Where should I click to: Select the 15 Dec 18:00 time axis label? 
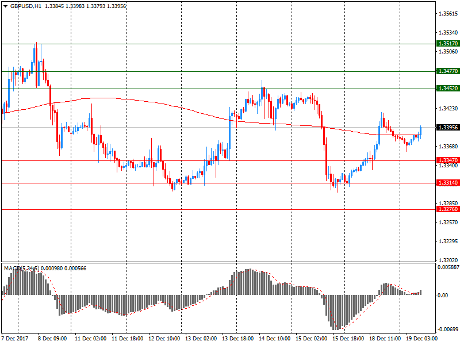point(348,339)
